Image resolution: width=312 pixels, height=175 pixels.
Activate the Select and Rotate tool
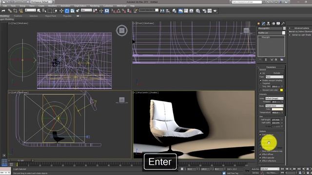click(67, 11)
